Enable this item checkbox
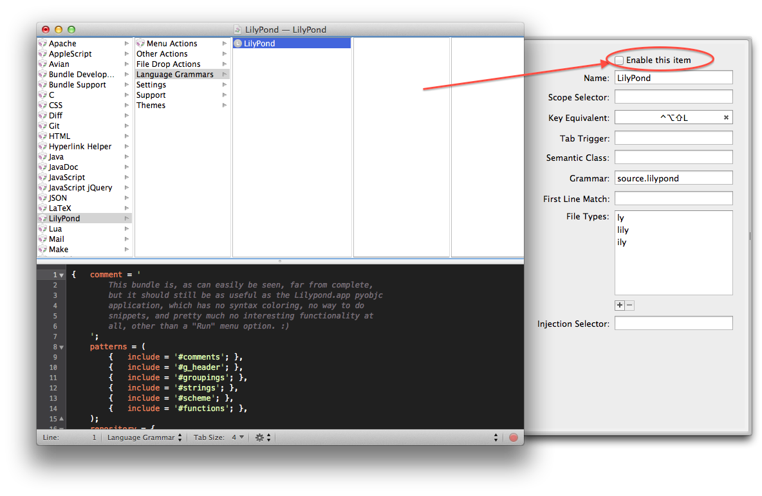 619,60
